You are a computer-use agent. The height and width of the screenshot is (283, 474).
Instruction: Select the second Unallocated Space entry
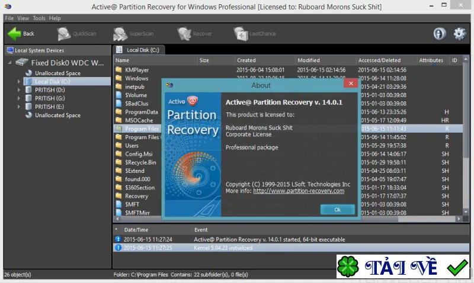pos(57,115)
